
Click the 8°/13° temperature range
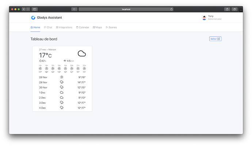82,98
